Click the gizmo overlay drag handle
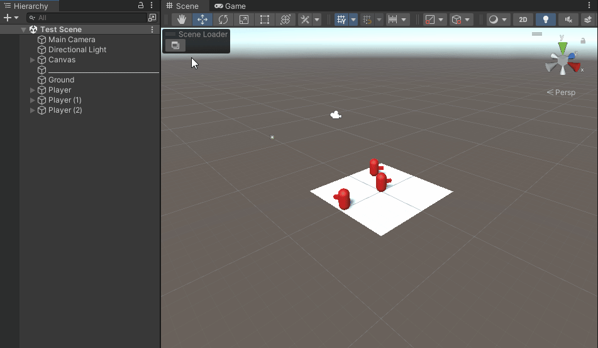Viewport: 598px width, 348px height. (x=537, y=34)
